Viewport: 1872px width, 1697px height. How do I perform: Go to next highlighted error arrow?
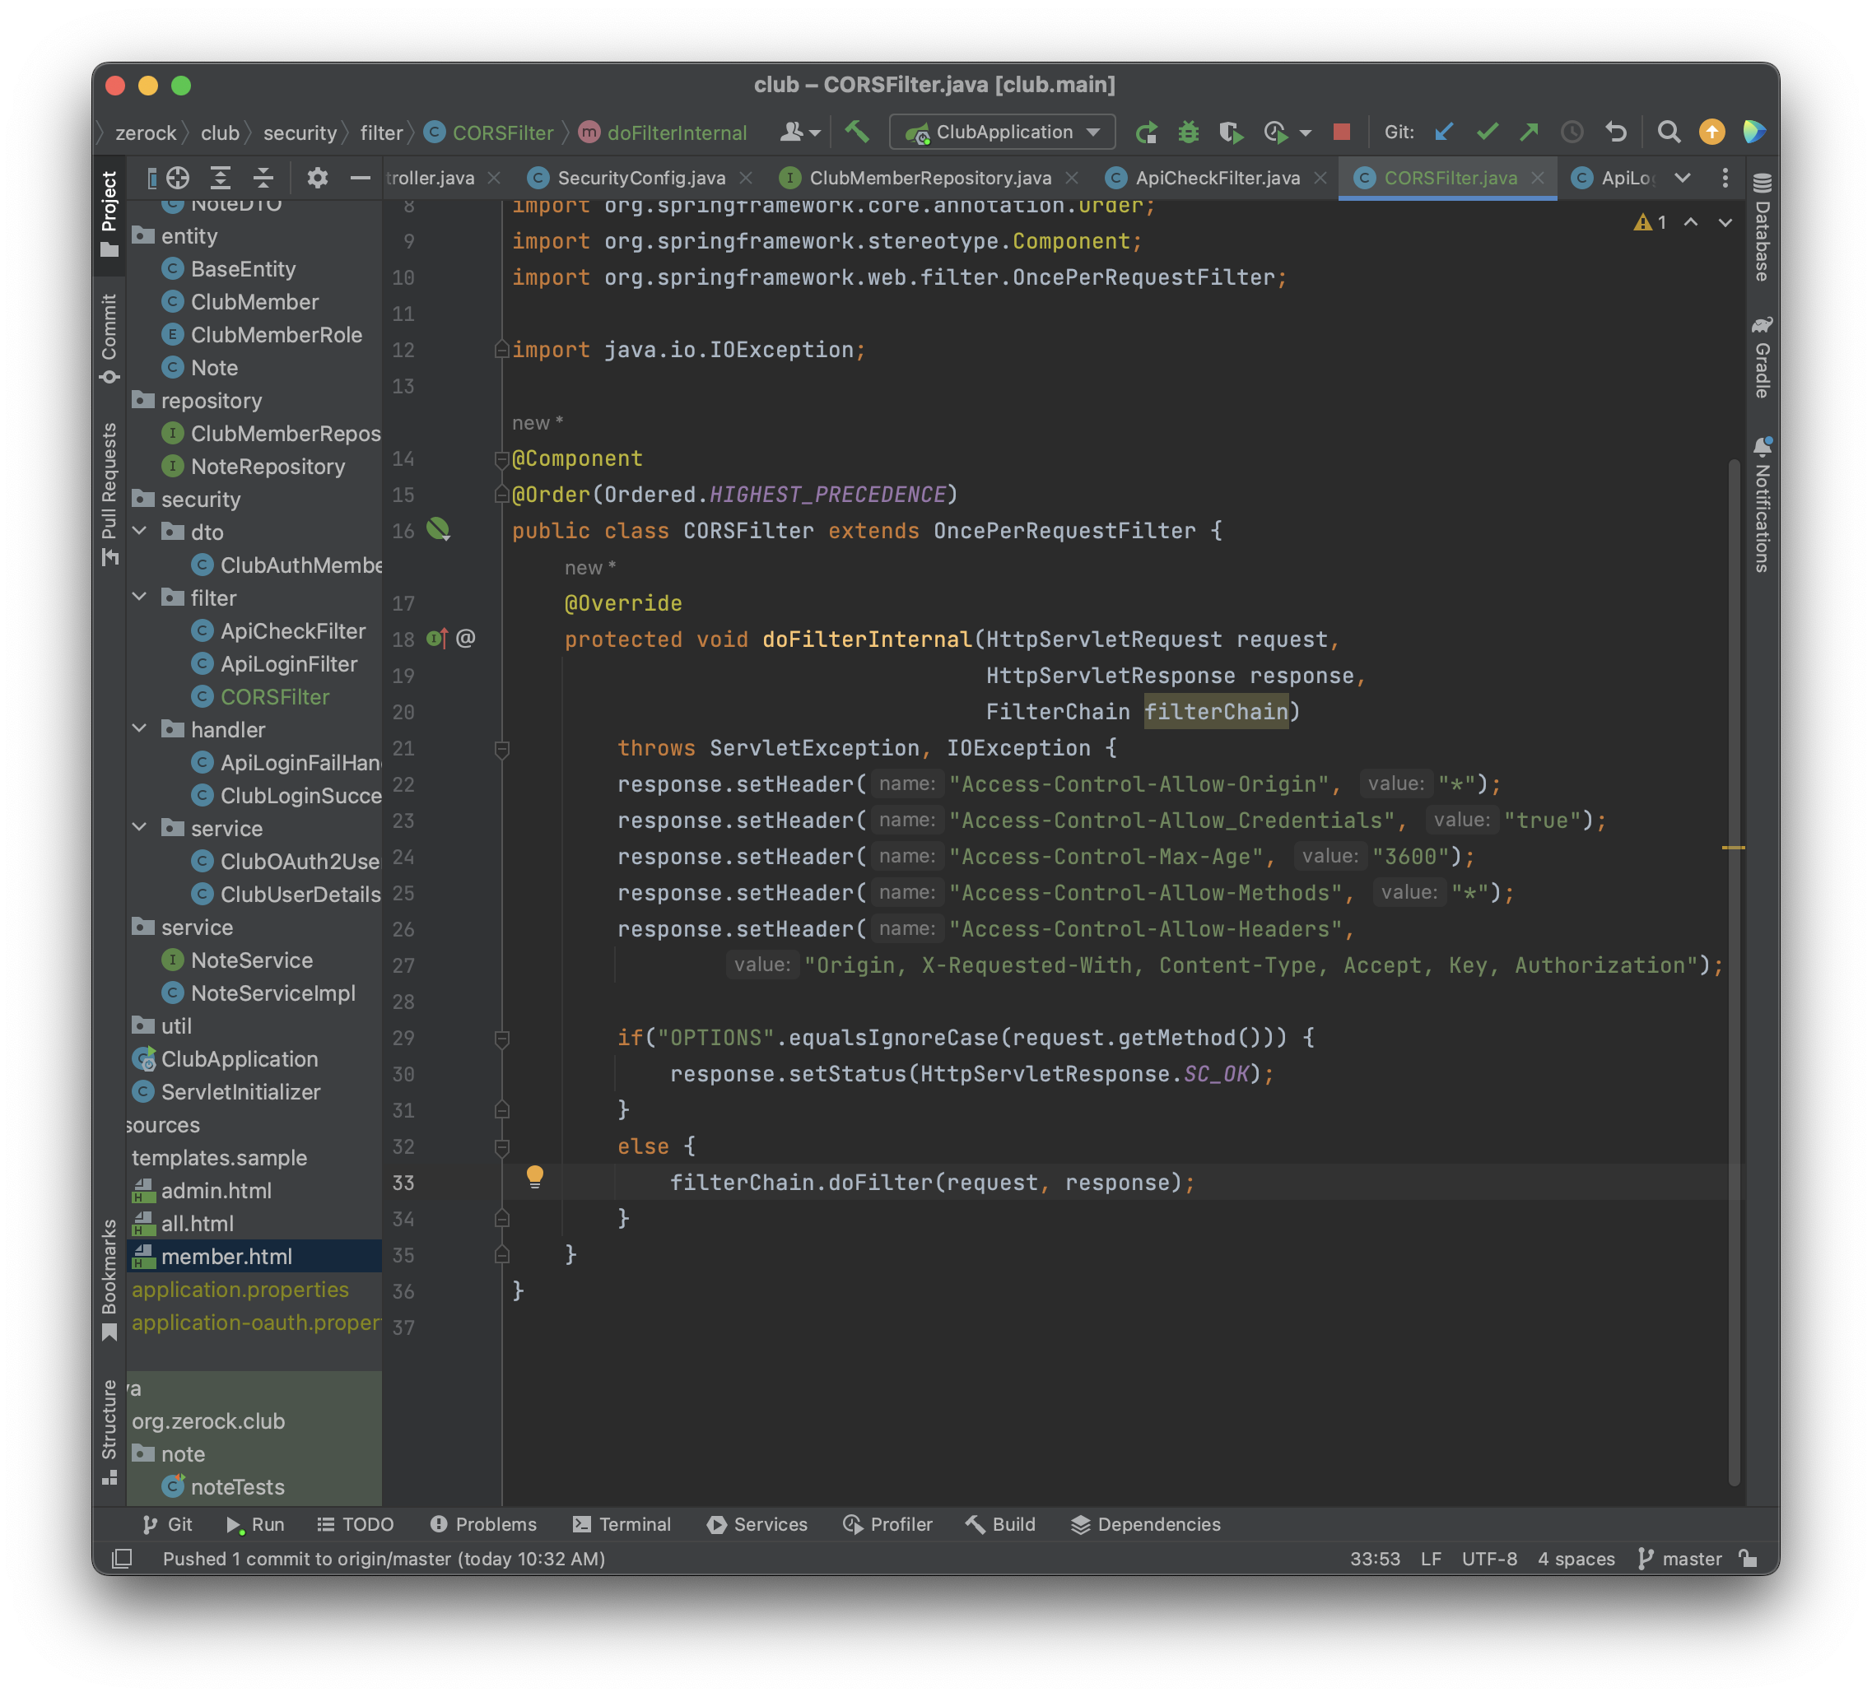(x=1725, y=223)
